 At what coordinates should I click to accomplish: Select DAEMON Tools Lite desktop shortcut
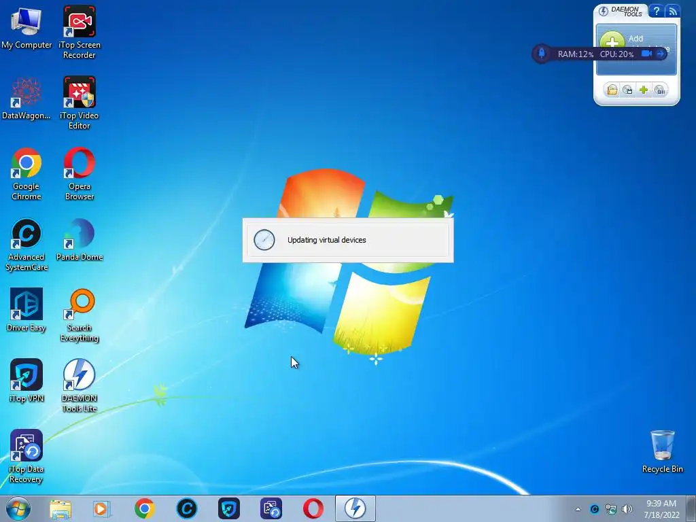[x=79, y=386]
